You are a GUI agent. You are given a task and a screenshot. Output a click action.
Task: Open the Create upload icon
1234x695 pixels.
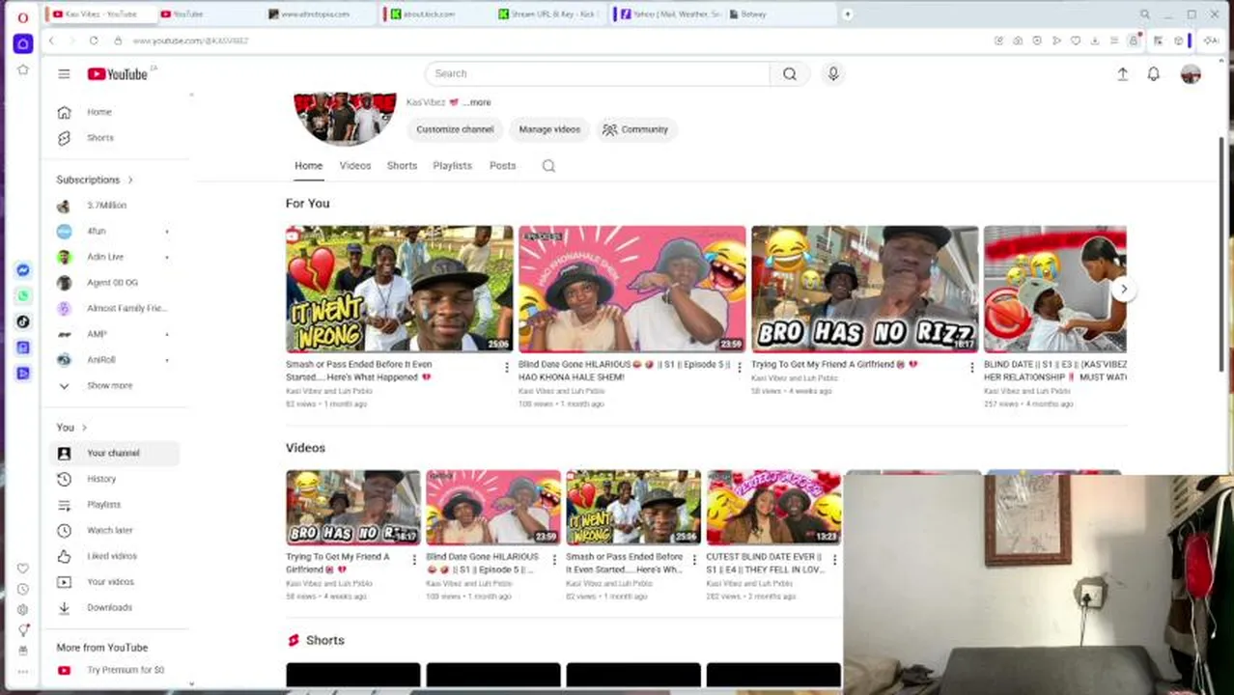click(1122, 74)
